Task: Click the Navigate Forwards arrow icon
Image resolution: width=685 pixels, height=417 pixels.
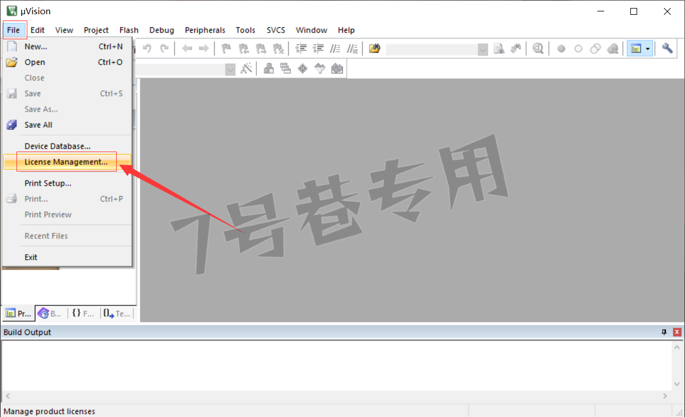Action: 203,48
